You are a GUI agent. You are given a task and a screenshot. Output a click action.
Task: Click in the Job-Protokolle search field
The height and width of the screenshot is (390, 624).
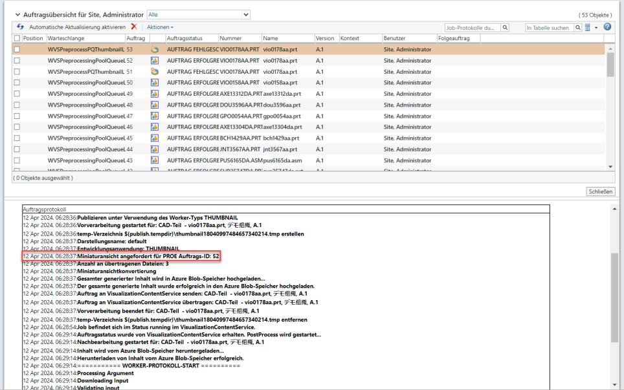click(x=473, y=27)
